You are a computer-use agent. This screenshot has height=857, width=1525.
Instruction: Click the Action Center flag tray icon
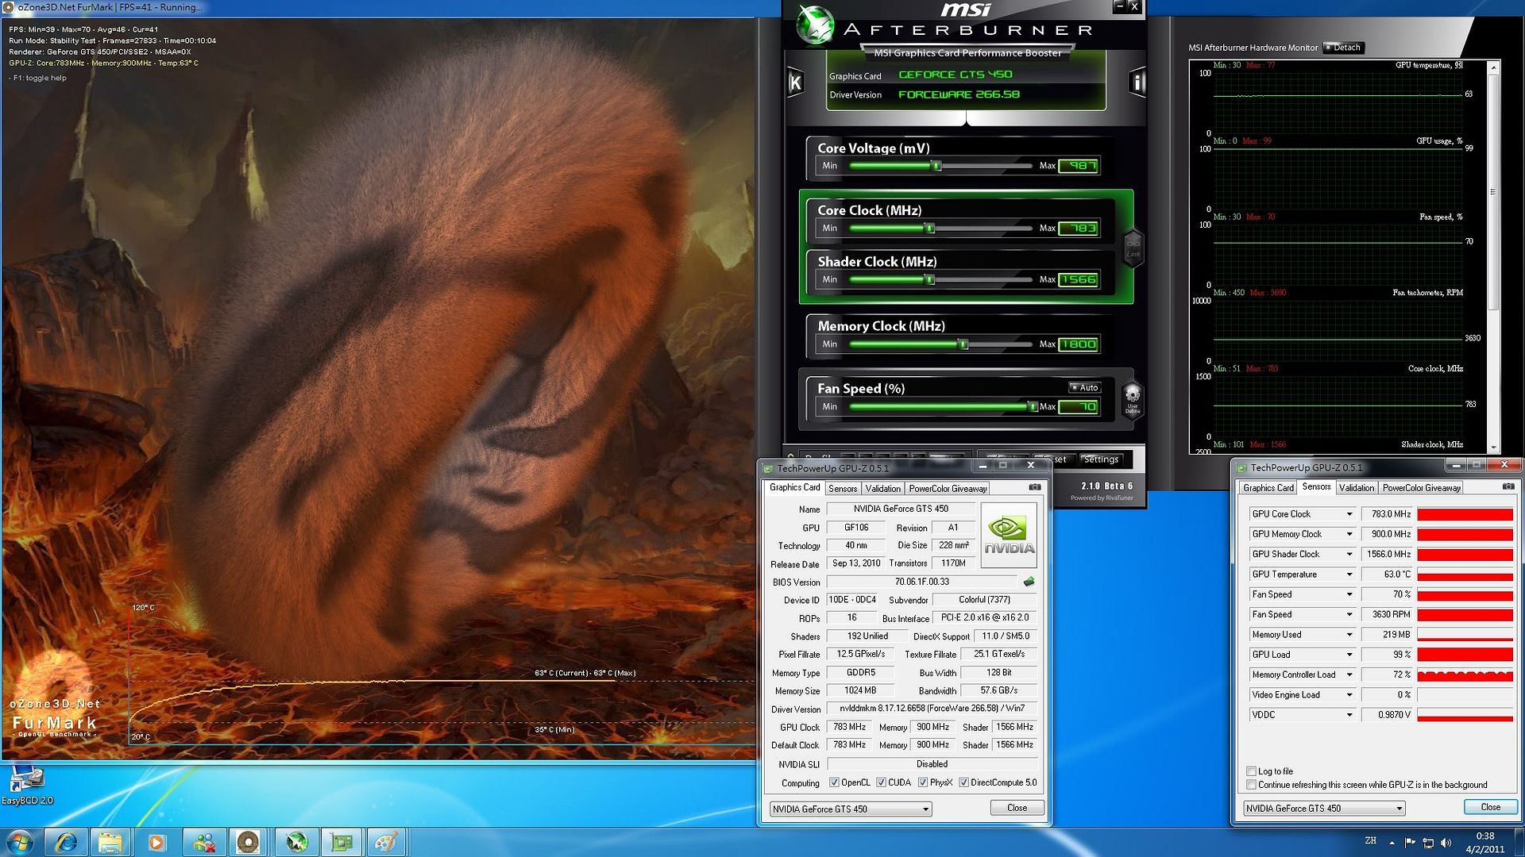point(1410,843)
